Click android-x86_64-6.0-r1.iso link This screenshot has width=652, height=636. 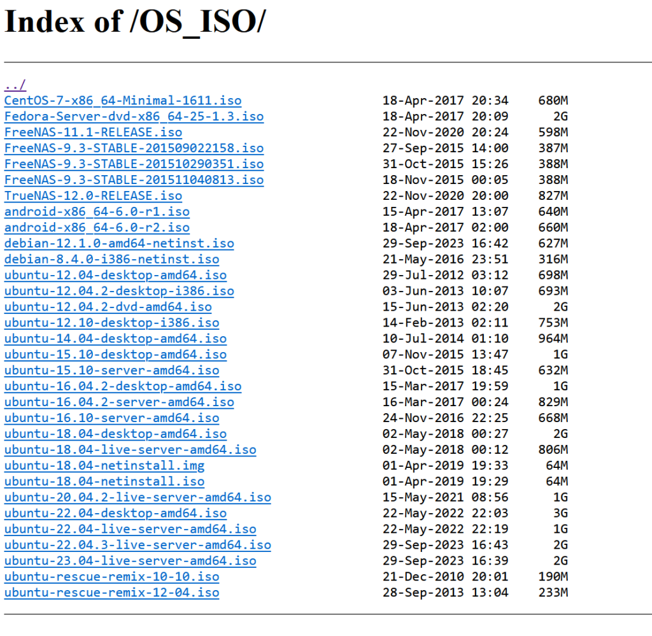(x=97, y=211)
